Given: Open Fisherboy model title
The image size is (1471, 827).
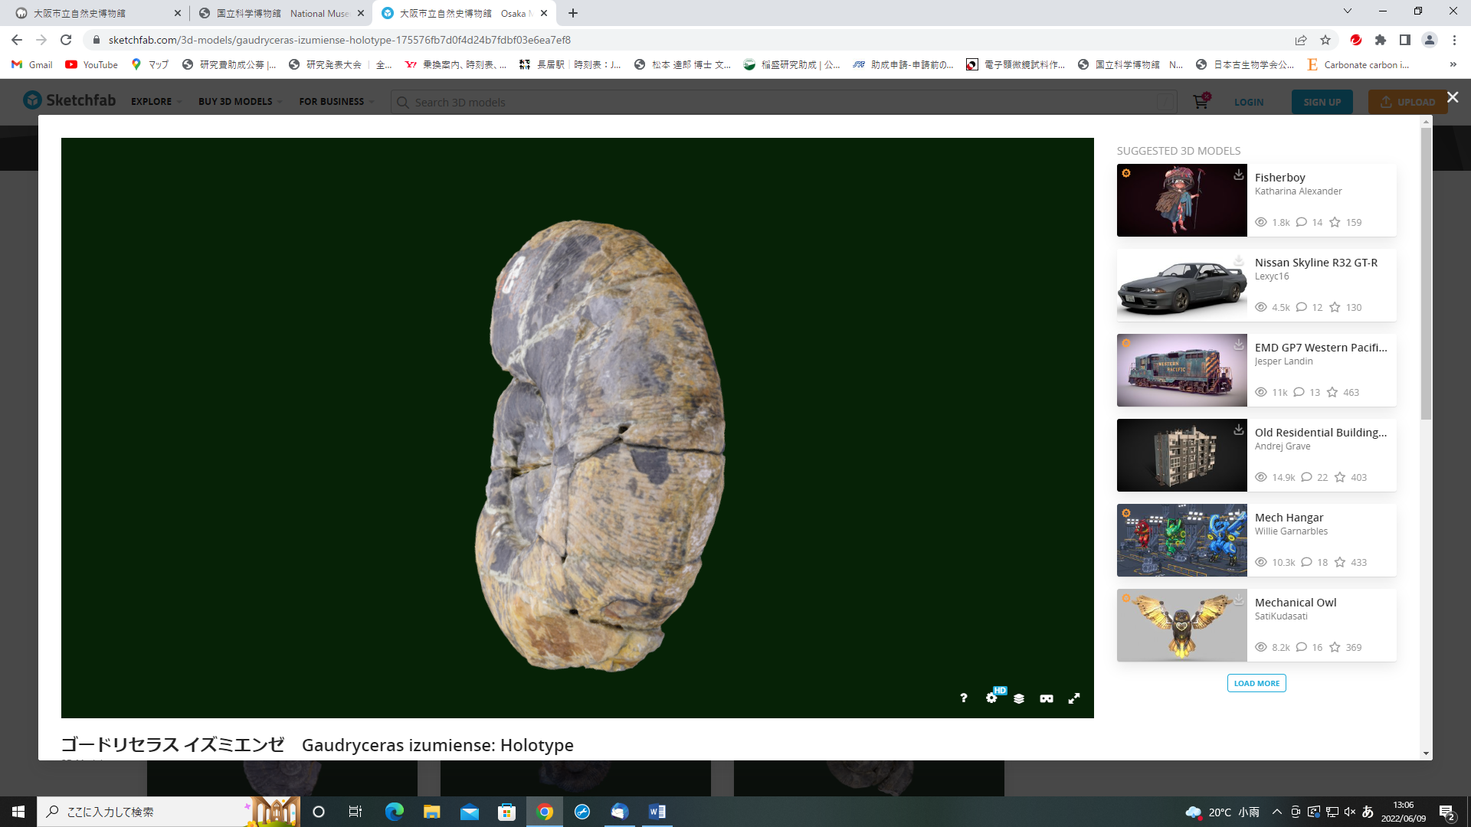Looking at the screenshot, I should [x=1279, y=177].
